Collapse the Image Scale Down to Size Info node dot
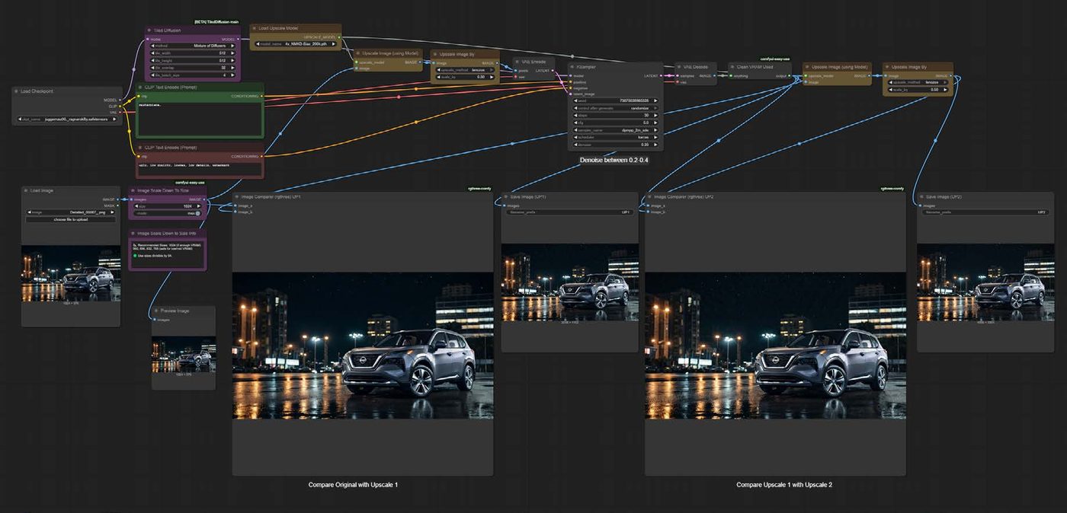Image resolution: width=1067 pixels, height=513 pixels. coord(133,234)
